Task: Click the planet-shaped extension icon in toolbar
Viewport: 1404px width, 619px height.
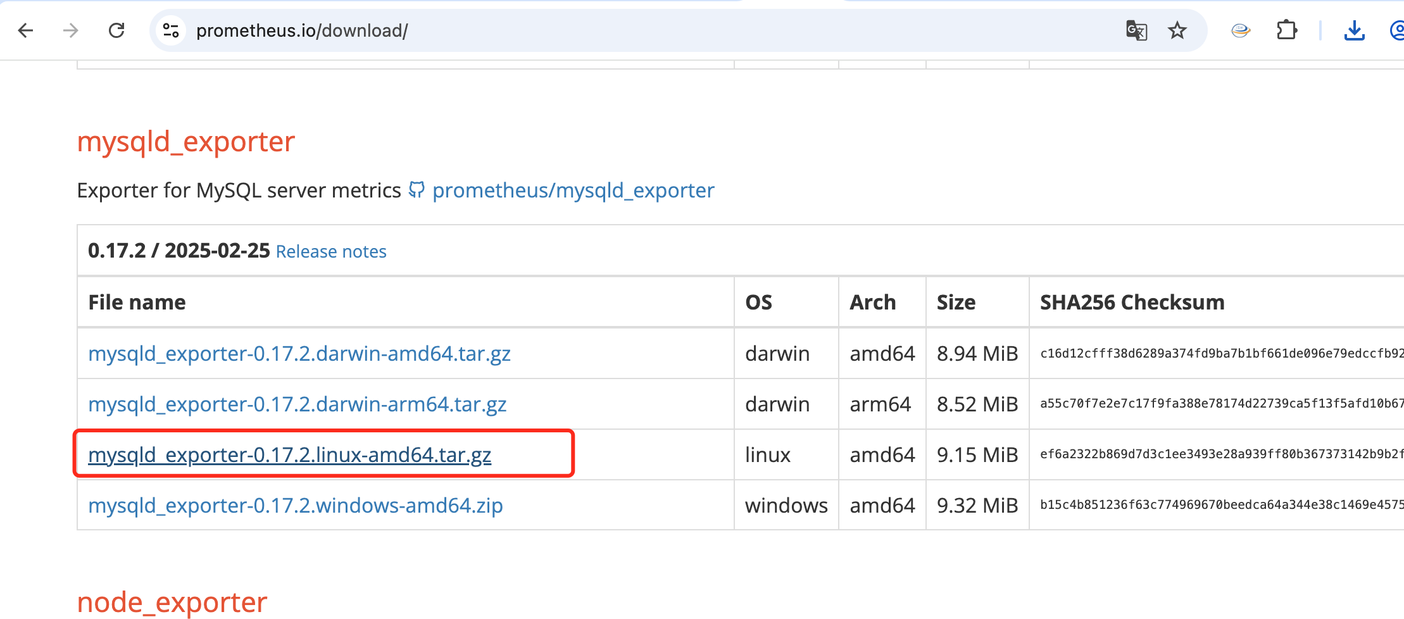Action: pos(1241,30)
